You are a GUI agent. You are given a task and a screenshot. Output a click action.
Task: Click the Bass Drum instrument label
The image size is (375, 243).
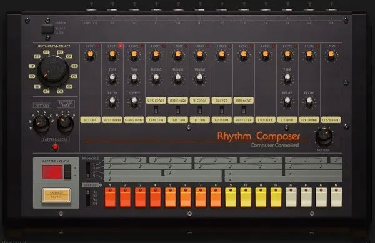112,120
